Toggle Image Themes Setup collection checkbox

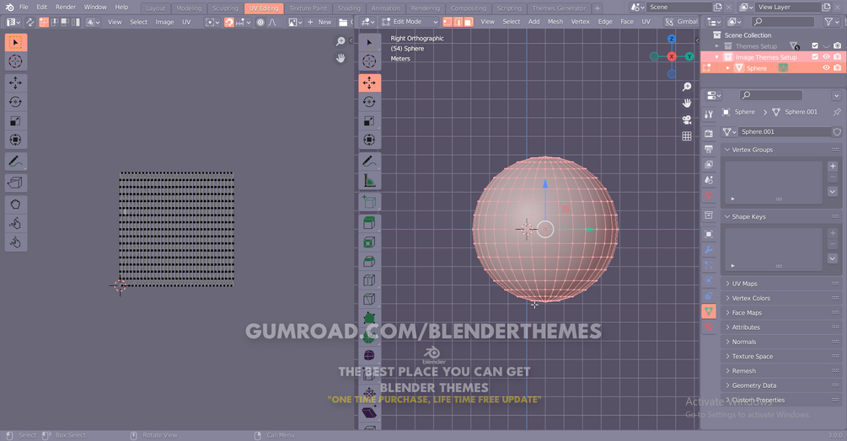[x=815, y=56]
